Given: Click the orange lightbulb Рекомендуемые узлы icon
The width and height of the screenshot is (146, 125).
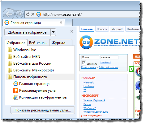Looking at the screenshot, I should pyautogui.click(x=16, y=91).
